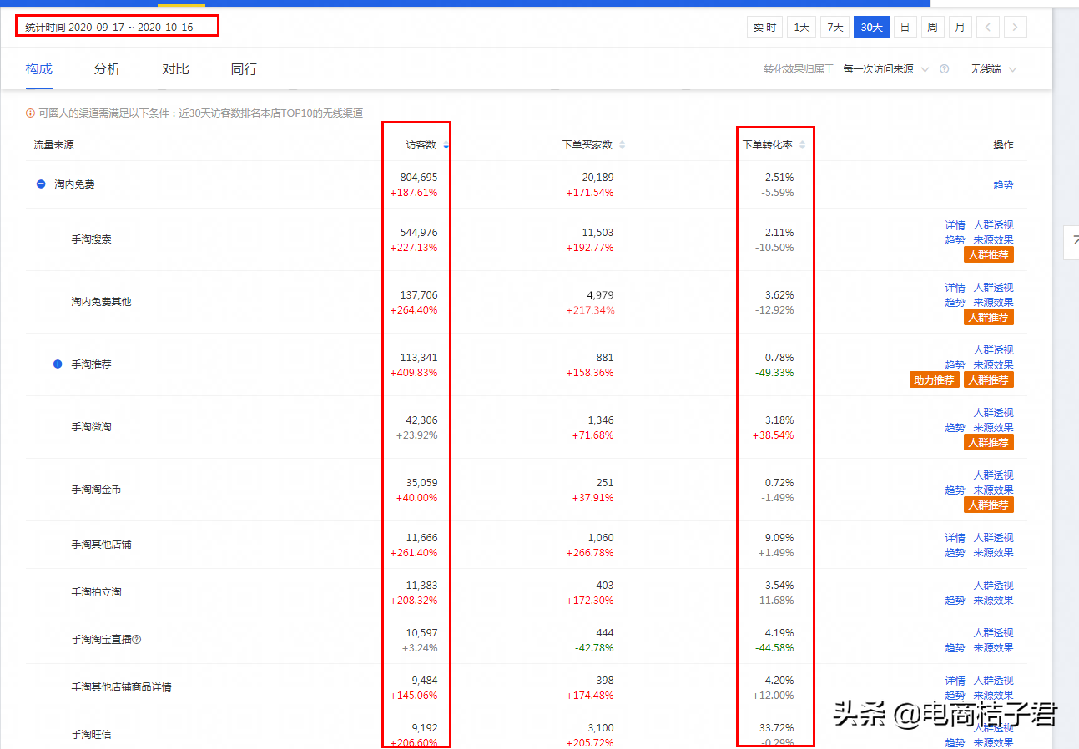Switch to the 周 period button

[932, 28]
